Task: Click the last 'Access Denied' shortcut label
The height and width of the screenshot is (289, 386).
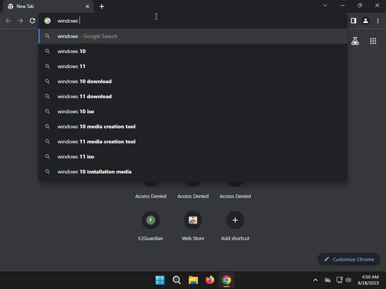Action: 235,196
